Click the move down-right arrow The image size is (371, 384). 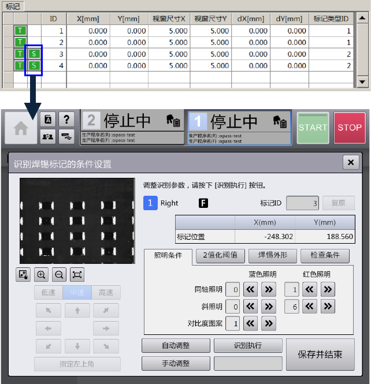point(106,346)
